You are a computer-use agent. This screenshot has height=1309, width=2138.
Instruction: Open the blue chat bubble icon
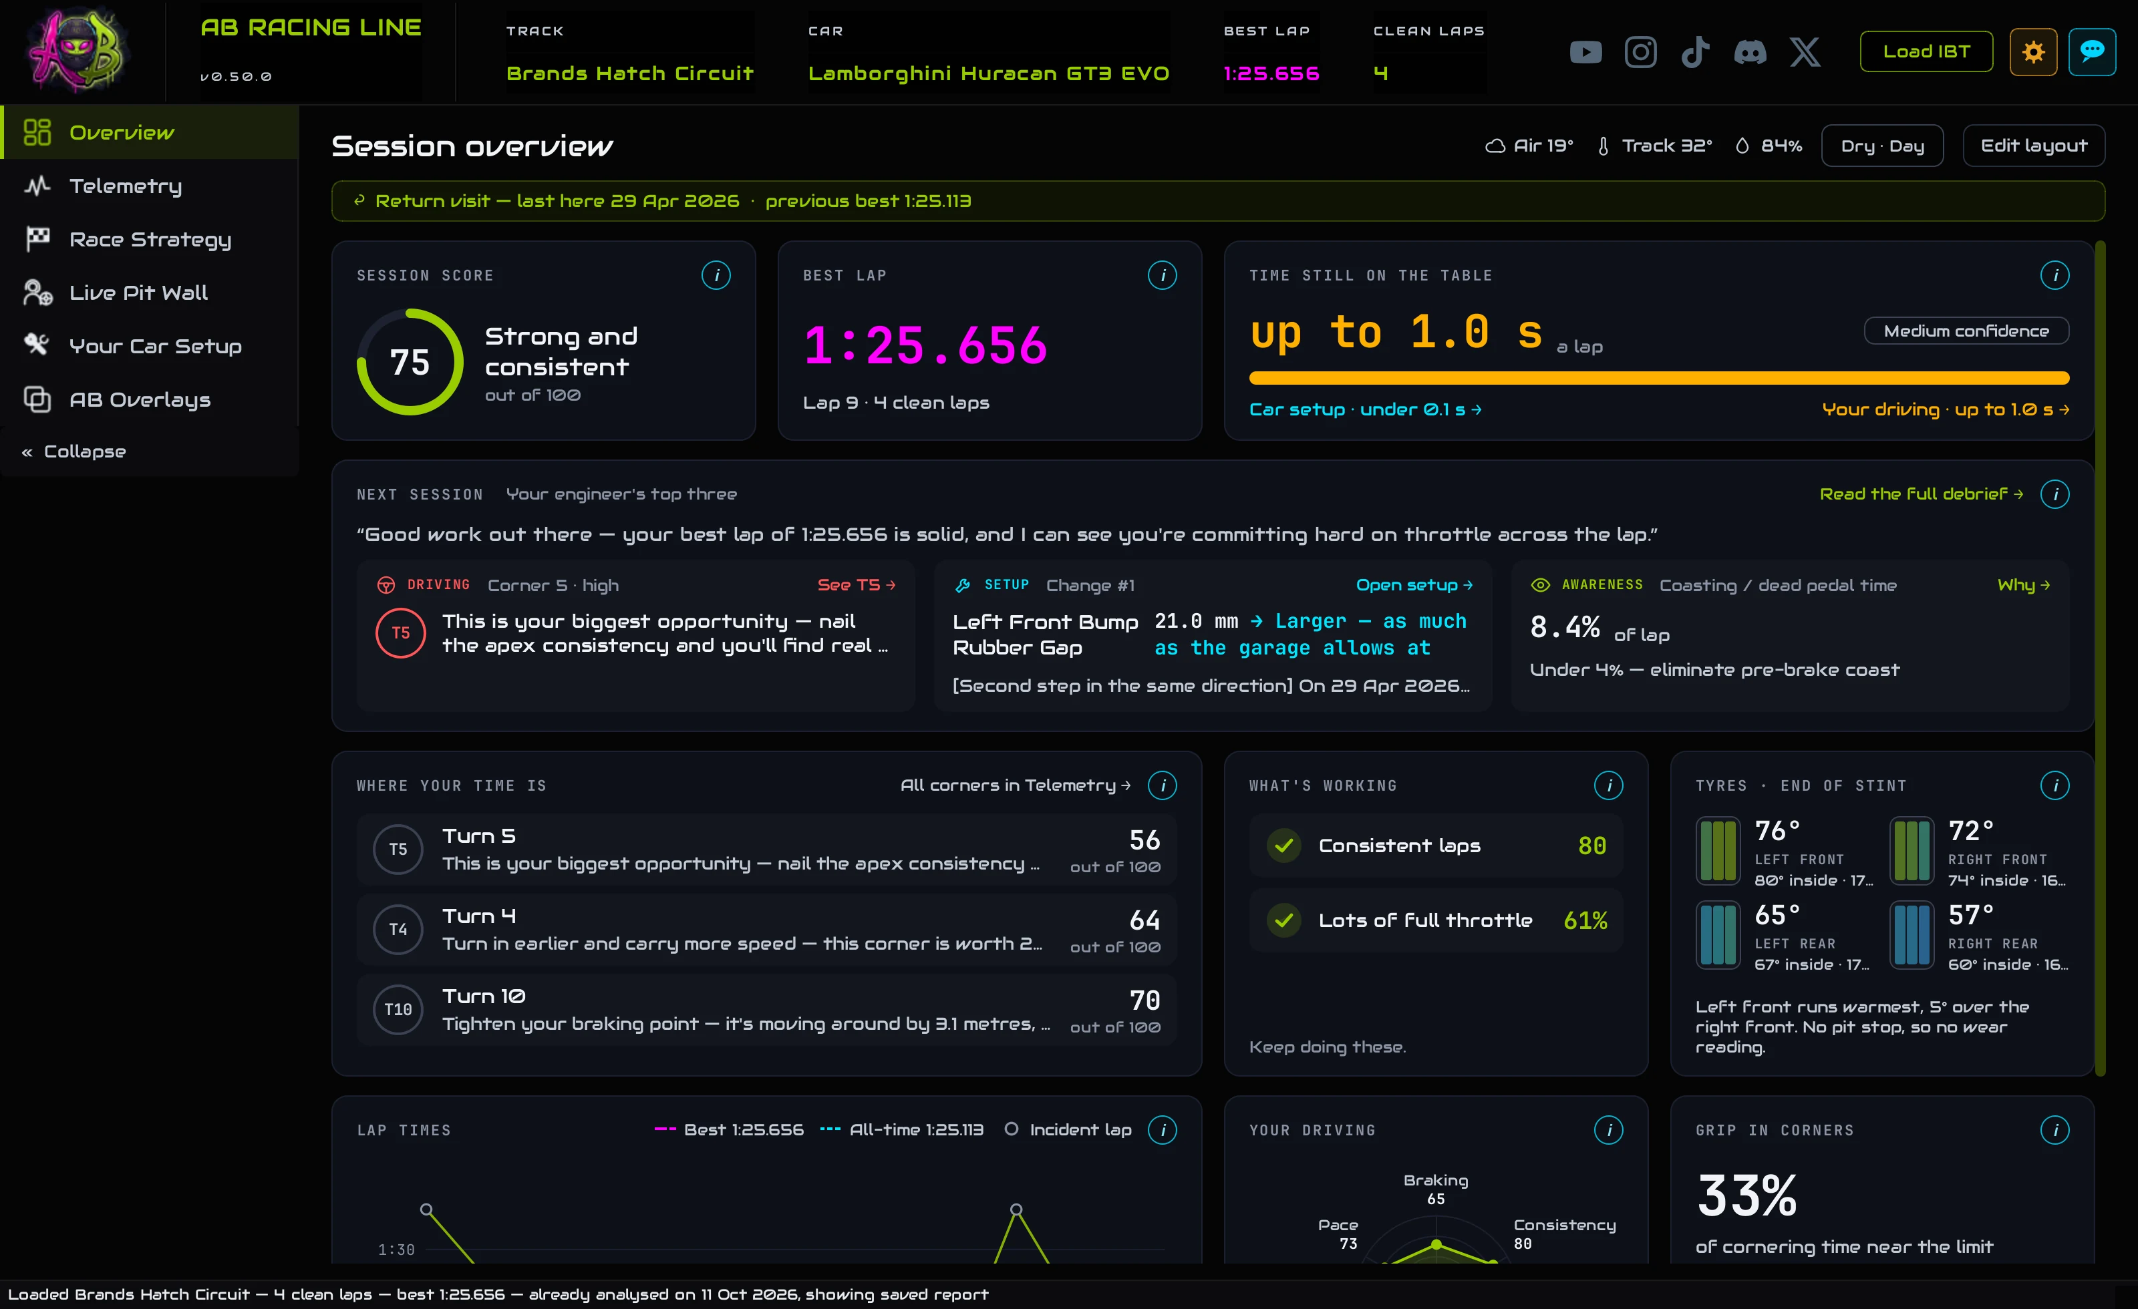click(2092, 52)
